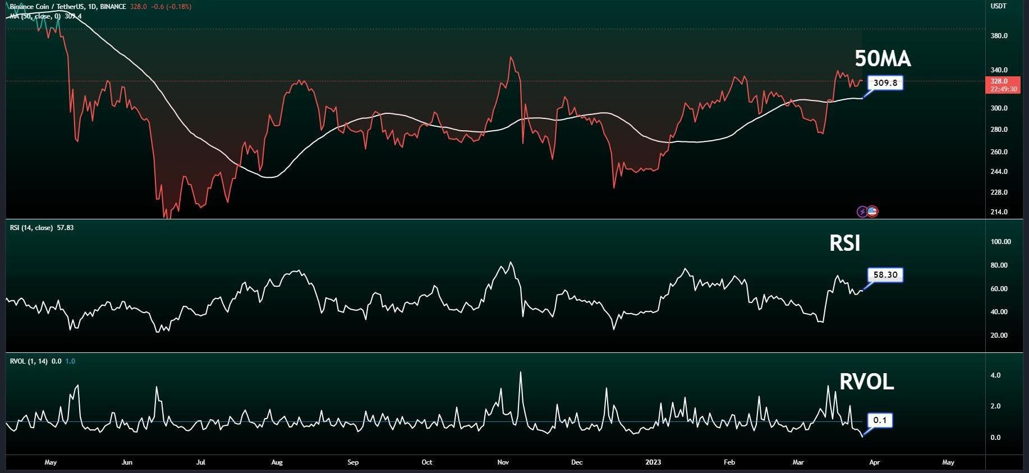Click the 0.1 RVOL value callout
Screen dimensions: 1029x473
coord(880,420)
